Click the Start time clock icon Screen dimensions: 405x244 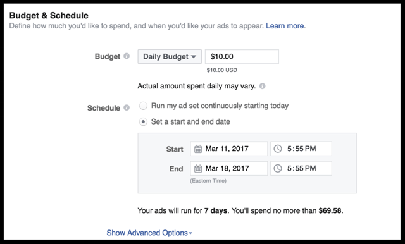[x=278, y=149]
